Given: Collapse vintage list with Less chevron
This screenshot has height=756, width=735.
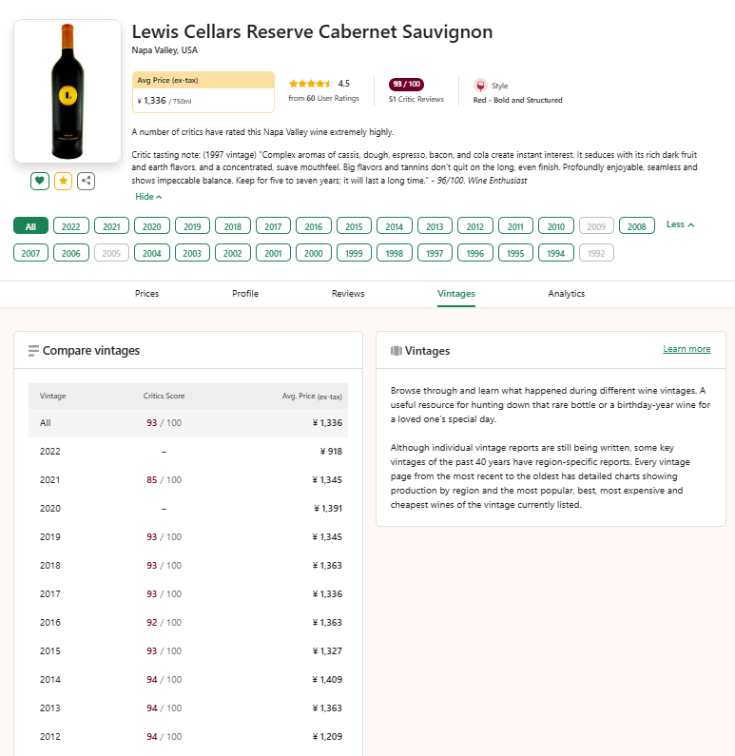Looking at the screenshot, I should pyautogui.click(x=680, y=224).
